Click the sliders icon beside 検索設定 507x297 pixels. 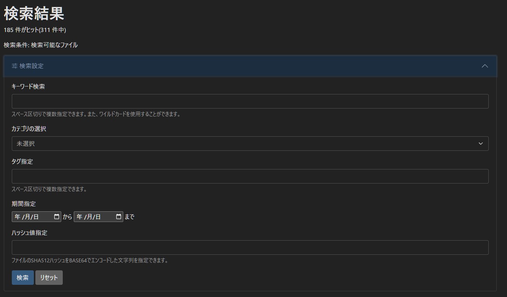(14, 66)
